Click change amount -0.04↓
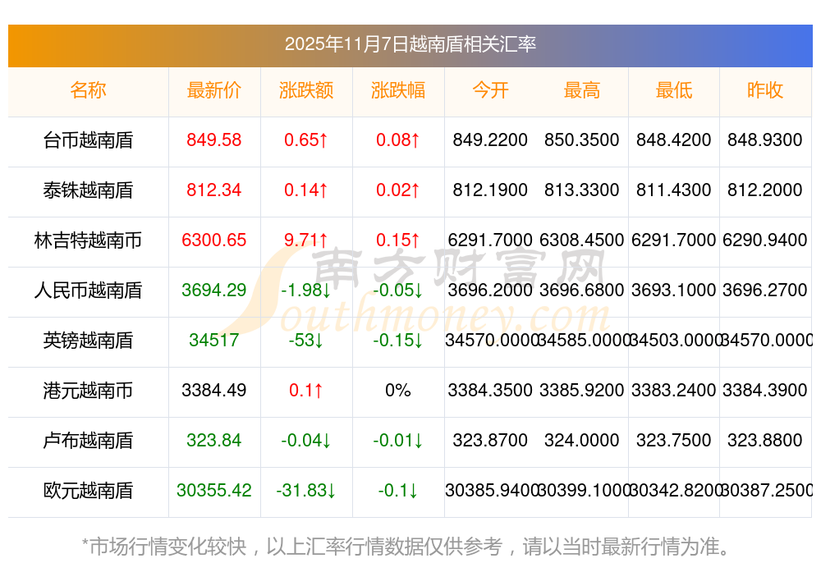The width and height of the screenshot is (821, 572). pyautogui.click(x=306, y=441)
